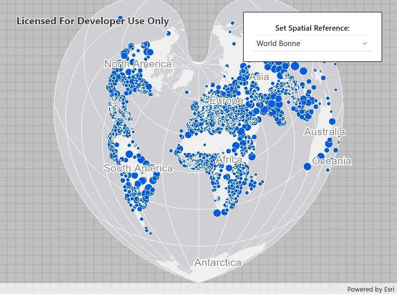The height and width of the screenshot is (297, 397).
Task: Click a blue point marker in Australia
Action: coord(331,120)
